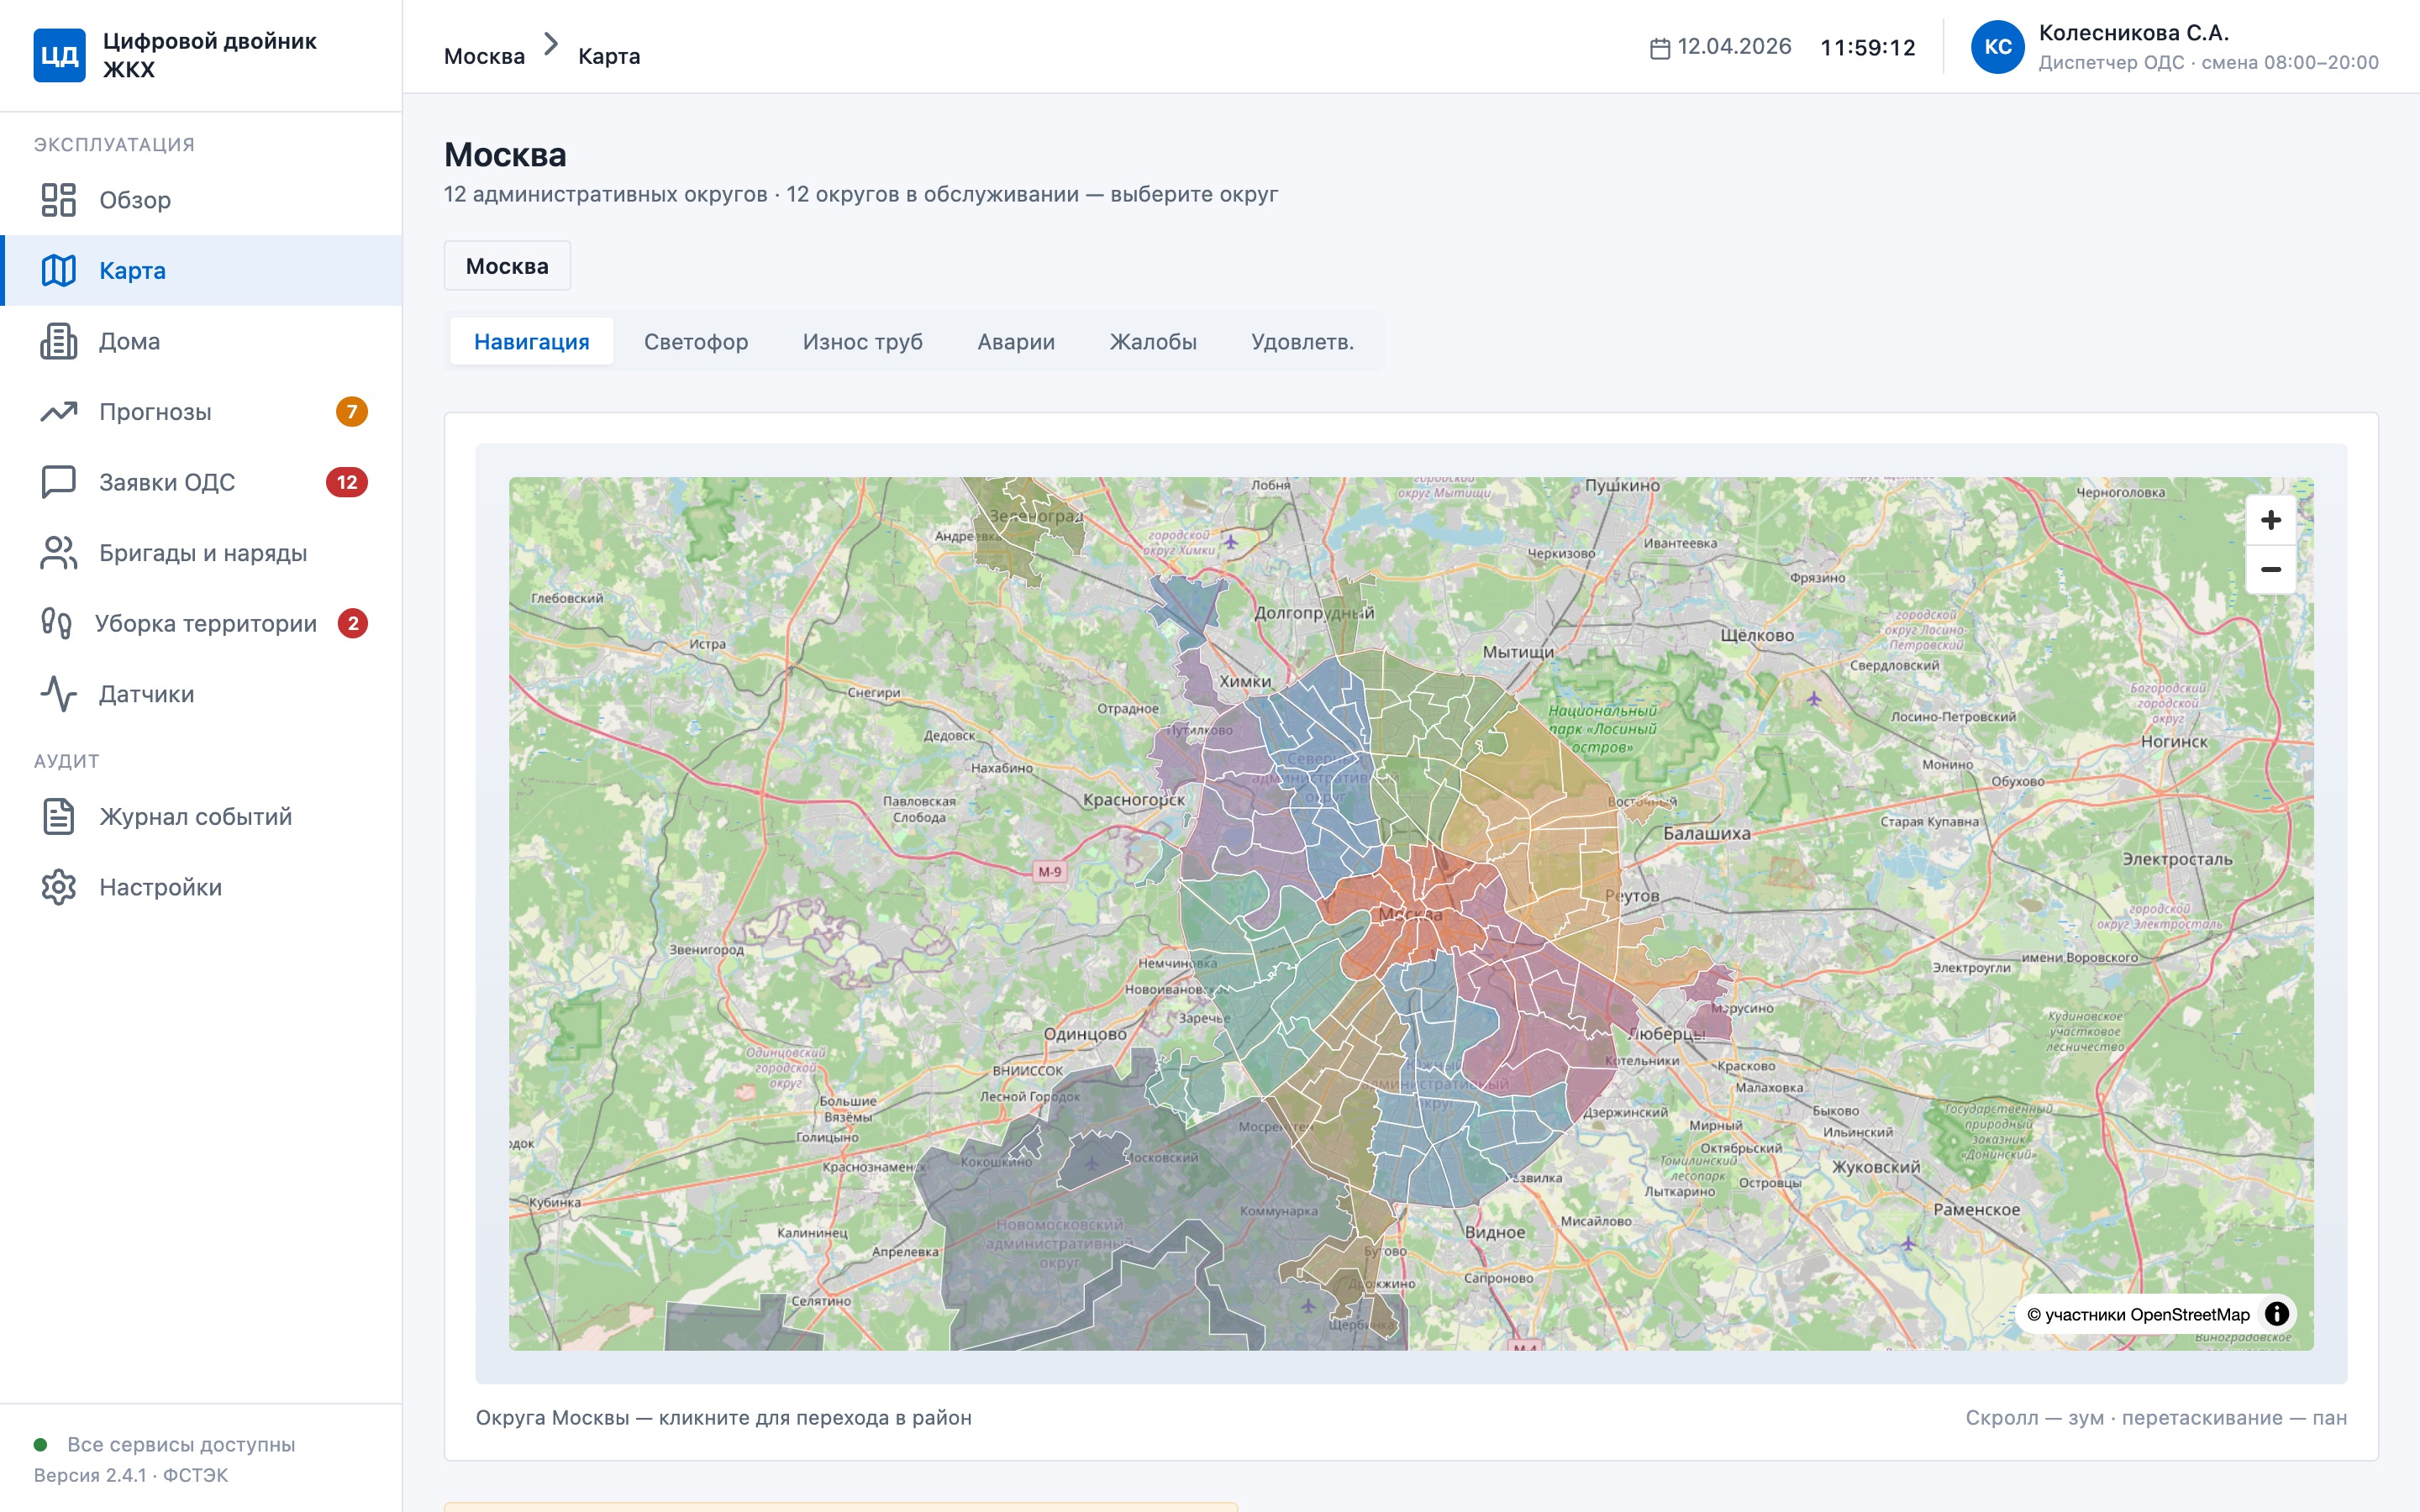2420x1512 pixels.
Task: Click the Прогнозы trend arrow icon
Action: (59, 412)
